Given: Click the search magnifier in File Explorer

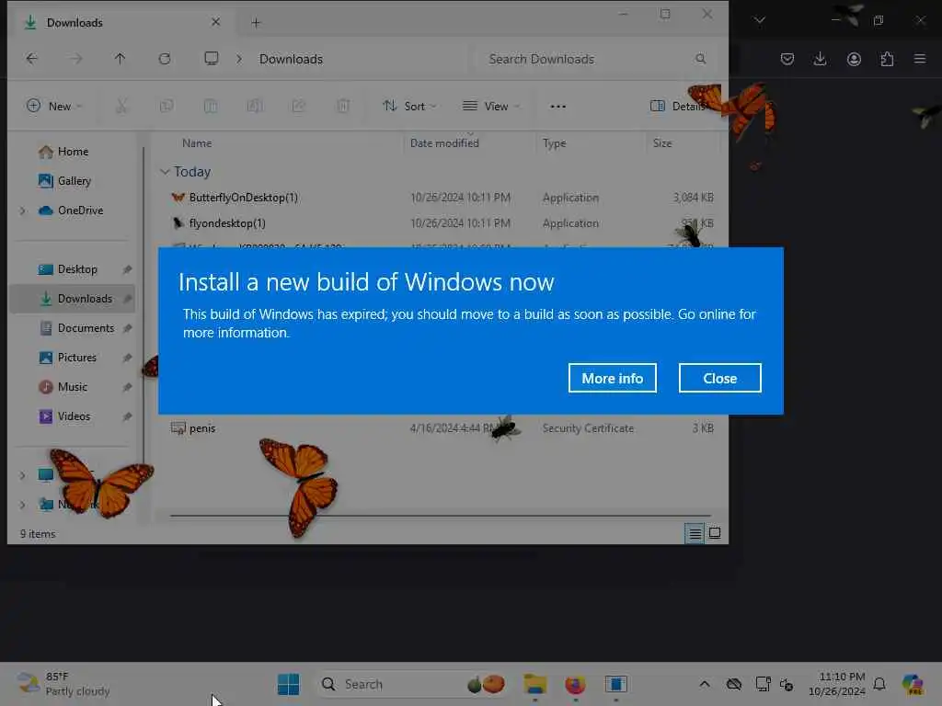Looking at the screenshot, I should pyautogui.click(x=700, y=59).
